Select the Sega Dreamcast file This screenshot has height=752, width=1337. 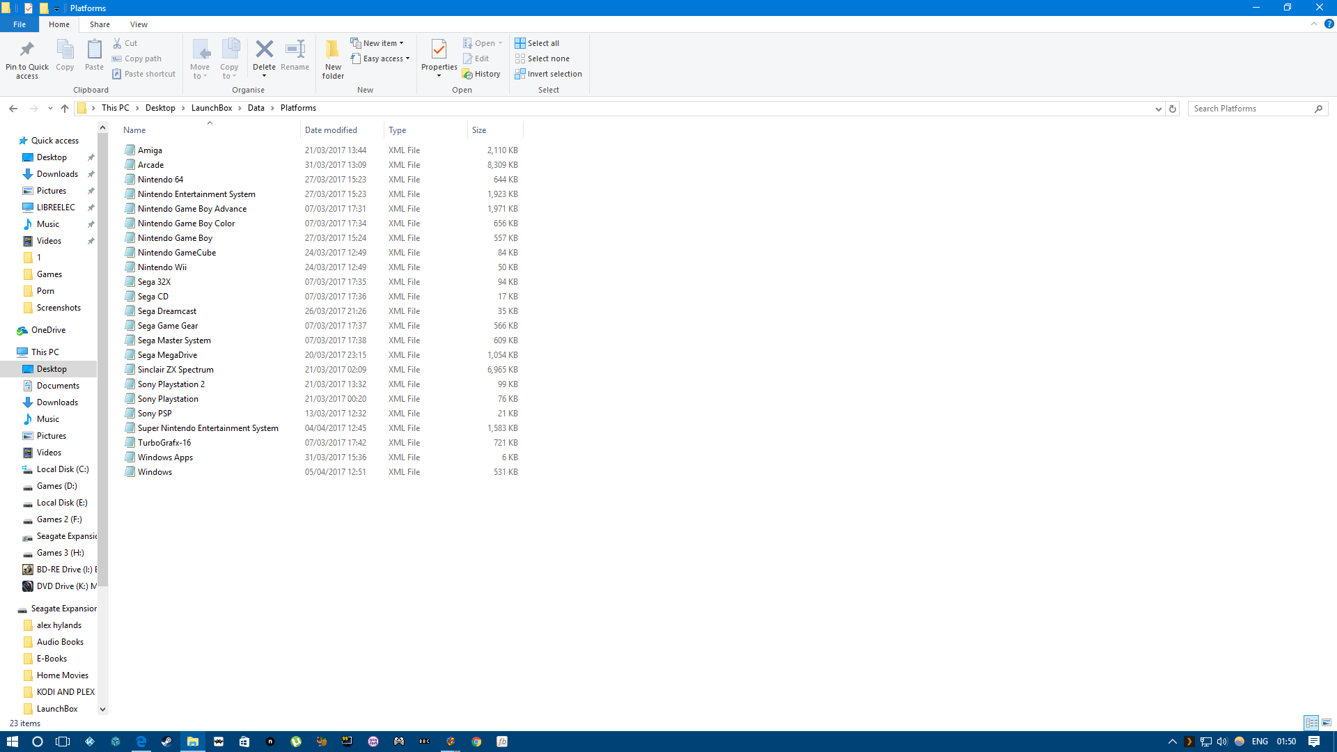(166, 311)
